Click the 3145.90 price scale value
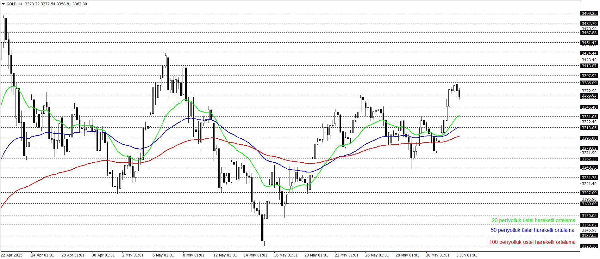Viewport: 600px width, 259px height. click(589, 230)
